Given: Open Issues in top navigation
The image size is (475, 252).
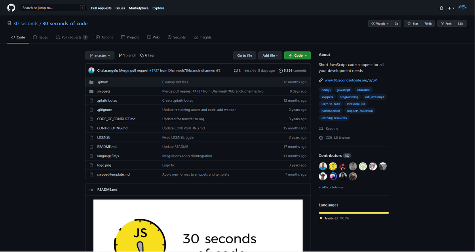Looking at the screenshot, I should 120,8.
